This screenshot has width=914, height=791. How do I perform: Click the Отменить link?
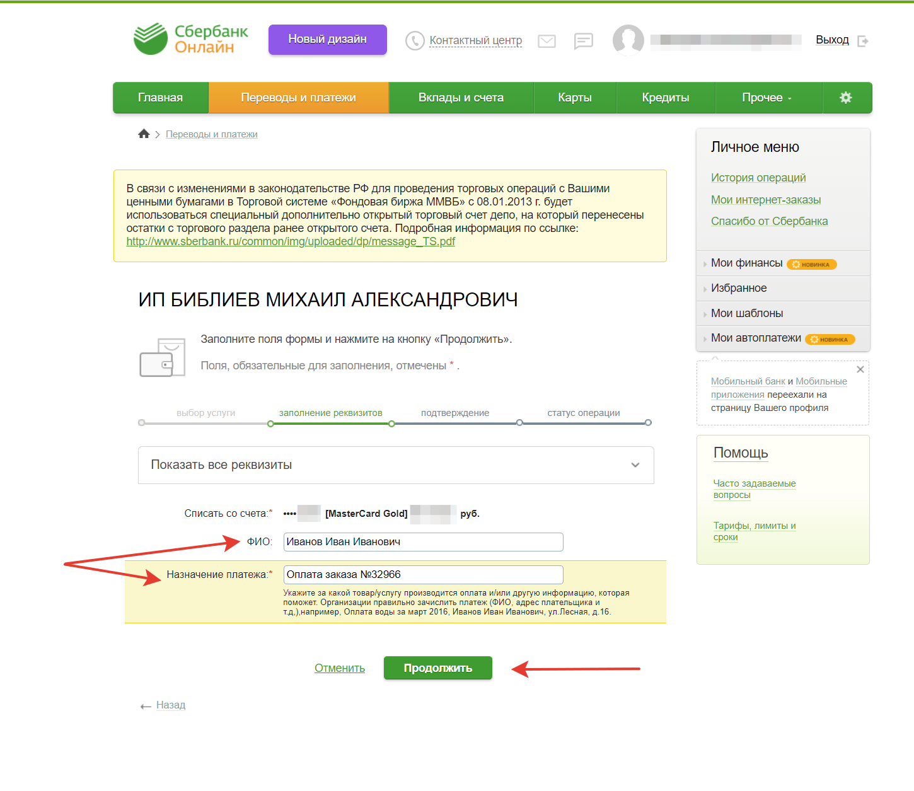point(339,668)
